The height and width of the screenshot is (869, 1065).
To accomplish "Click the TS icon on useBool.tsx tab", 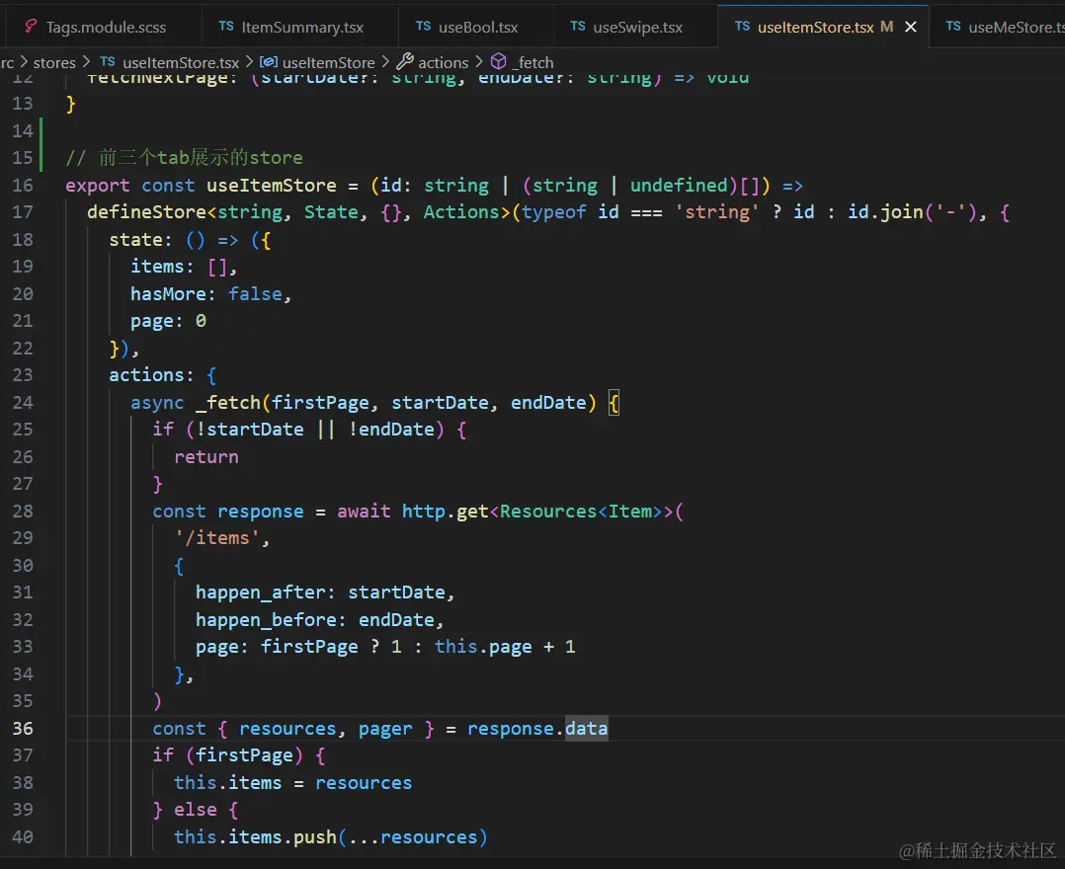I will tap(423, 26).
